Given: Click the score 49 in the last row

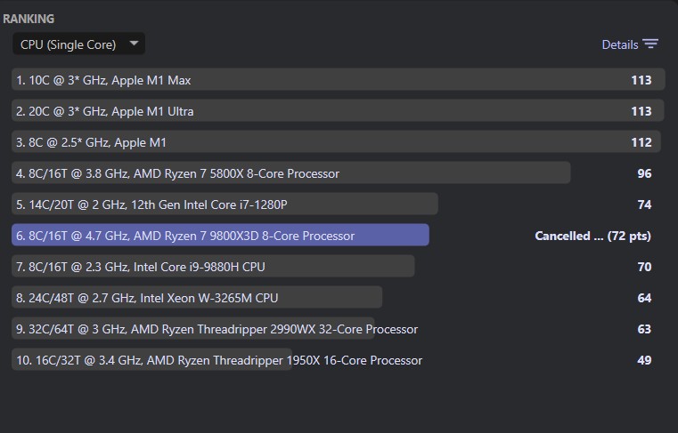Looking at the screenshot, I should click(644, 360).
